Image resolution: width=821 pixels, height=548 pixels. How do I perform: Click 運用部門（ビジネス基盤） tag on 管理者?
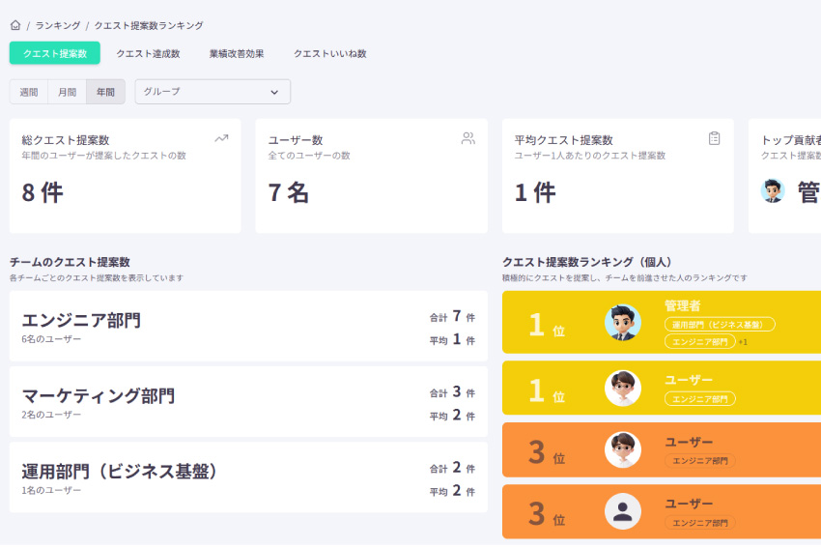coord(720,325)
